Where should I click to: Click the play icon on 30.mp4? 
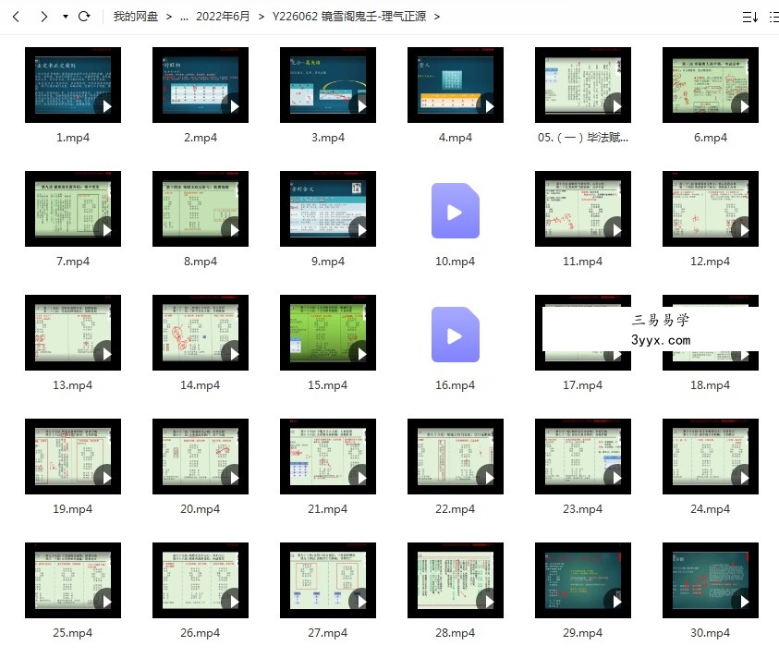(743, 602)
